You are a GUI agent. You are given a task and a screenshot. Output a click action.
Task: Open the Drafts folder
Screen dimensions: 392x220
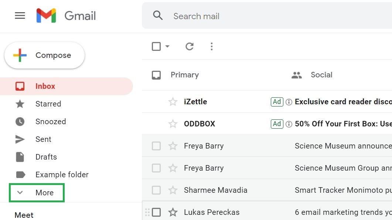pyautogui.click(x=46, y=157)
